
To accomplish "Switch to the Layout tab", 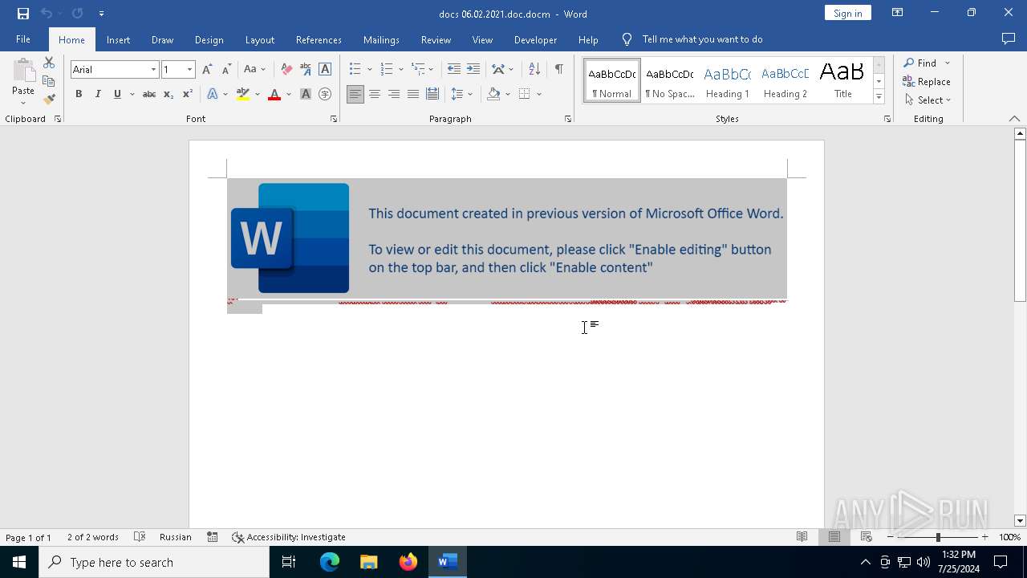I will point(259,39).
